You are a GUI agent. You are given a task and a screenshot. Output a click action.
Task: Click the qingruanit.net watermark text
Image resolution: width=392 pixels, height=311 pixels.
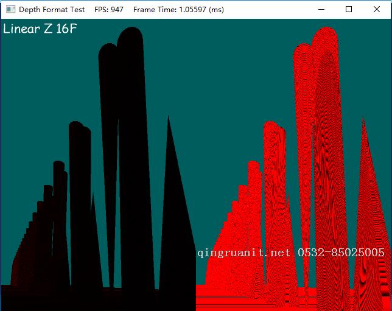click(243, 252)
